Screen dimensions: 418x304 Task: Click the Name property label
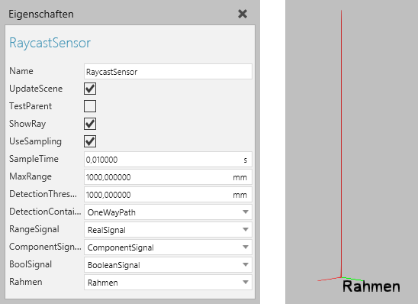coord(21,71)
